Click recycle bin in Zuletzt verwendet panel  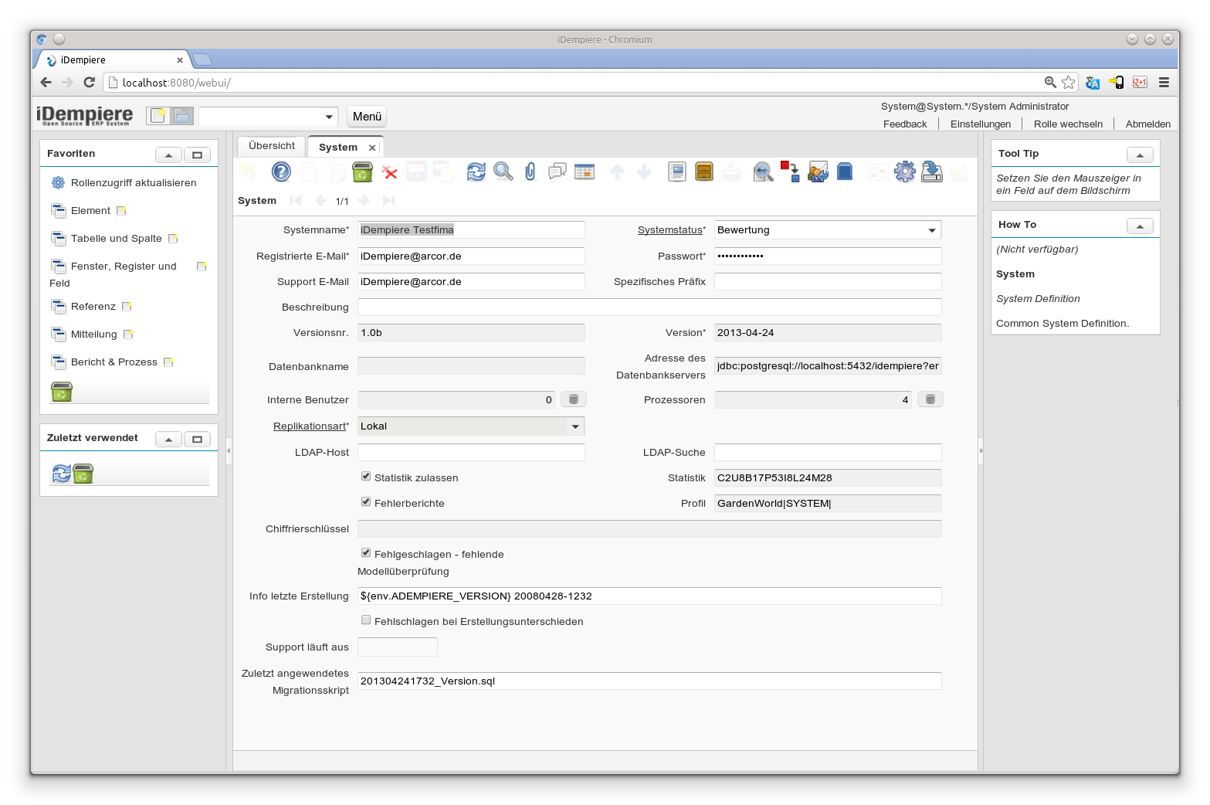coord(83,474)
